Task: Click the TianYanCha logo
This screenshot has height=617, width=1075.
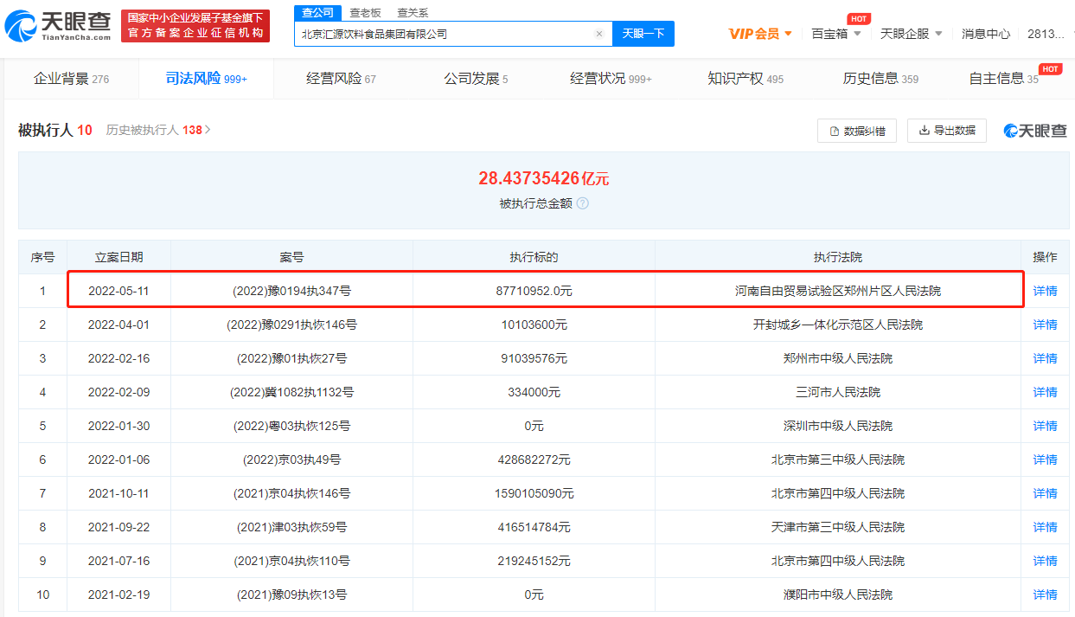Action: [58, 26]
